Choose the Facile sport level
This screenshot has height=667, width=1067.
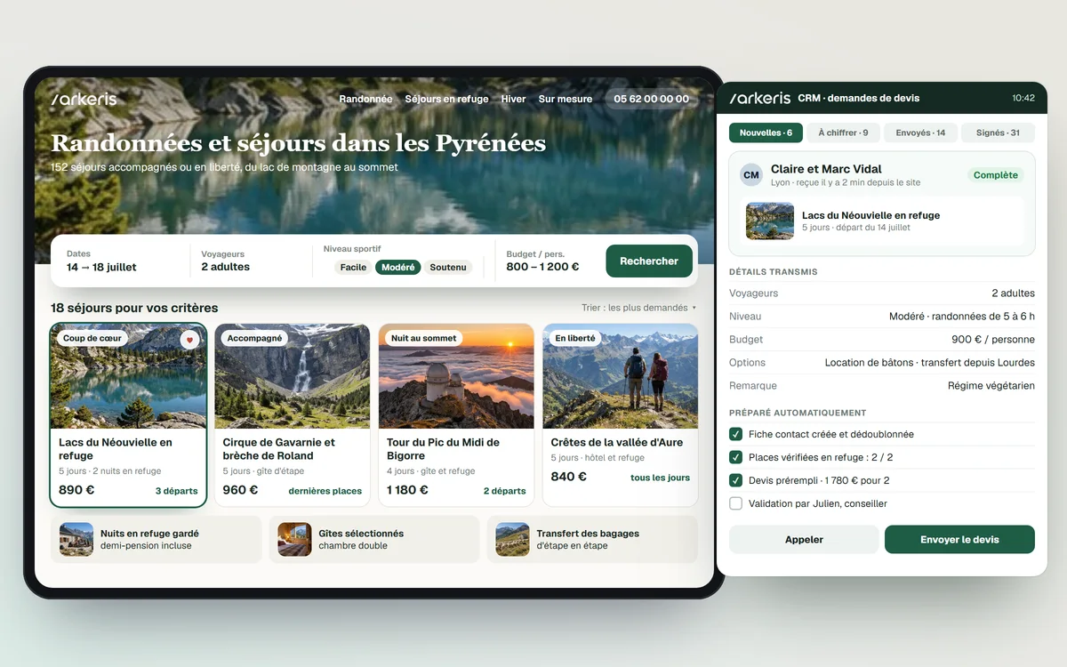click(353, 267)
